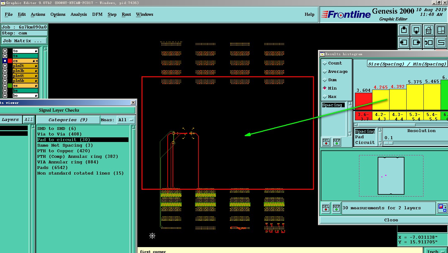Click the pan down arrow icon
448x253 pixels.
point(416,30)
